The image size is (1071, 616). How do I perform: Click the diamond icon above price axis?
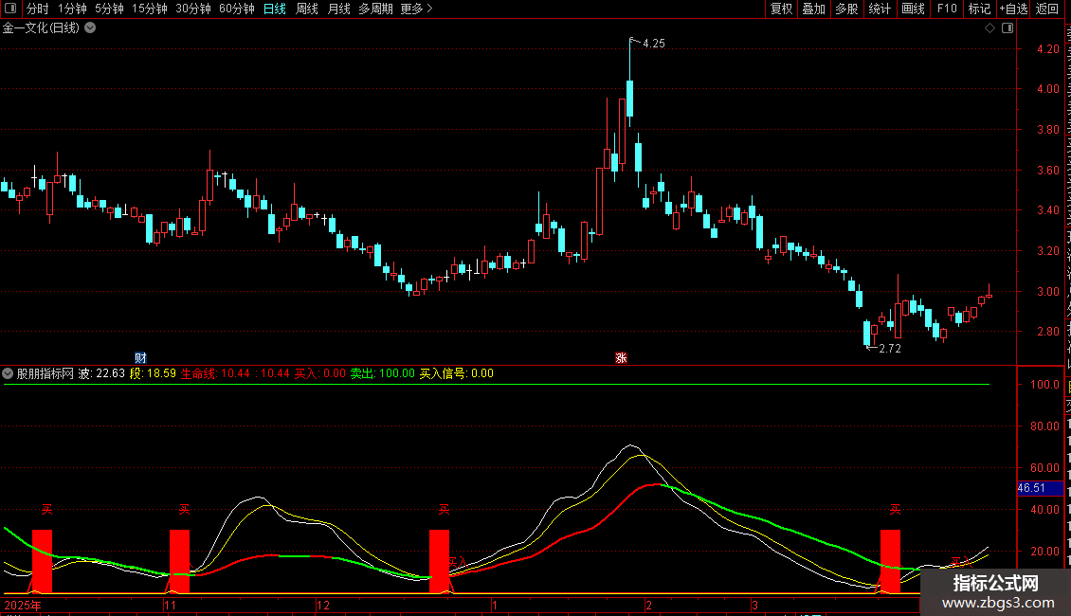tap(989, 28)
